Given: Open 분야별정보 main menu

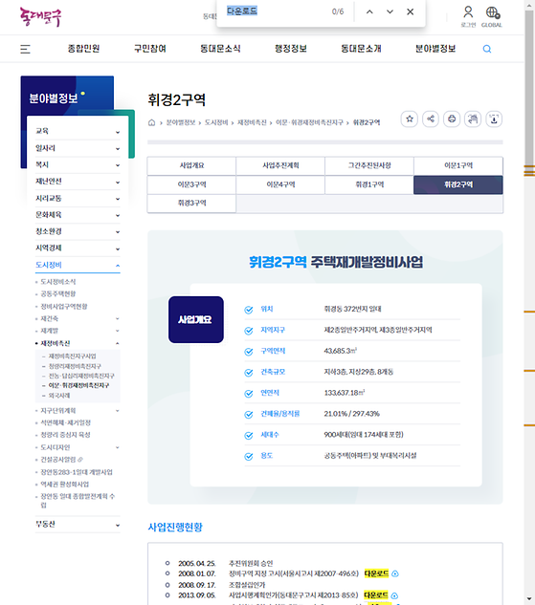Looking at the screenshot, I should [435, 49].
